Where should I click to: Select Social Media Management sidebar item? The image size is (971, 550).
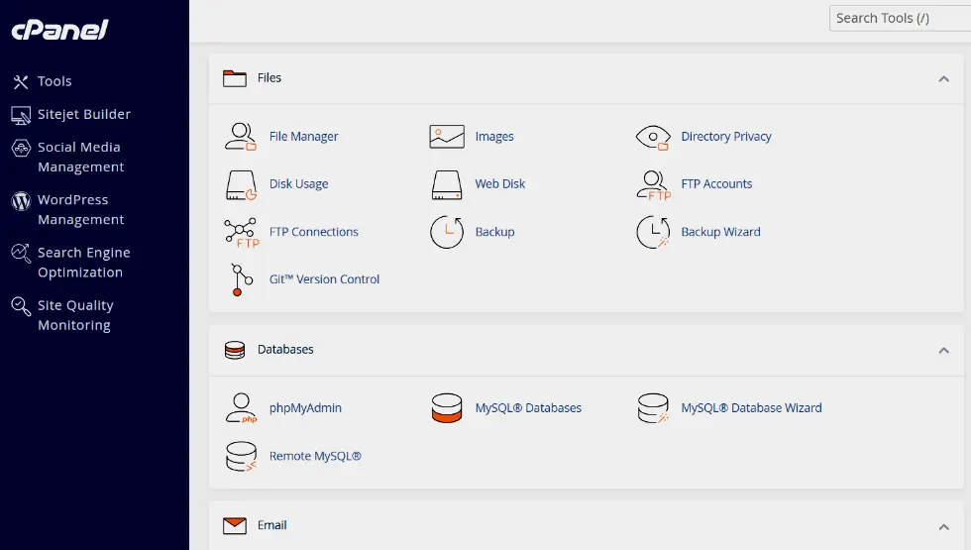(80, 158)
